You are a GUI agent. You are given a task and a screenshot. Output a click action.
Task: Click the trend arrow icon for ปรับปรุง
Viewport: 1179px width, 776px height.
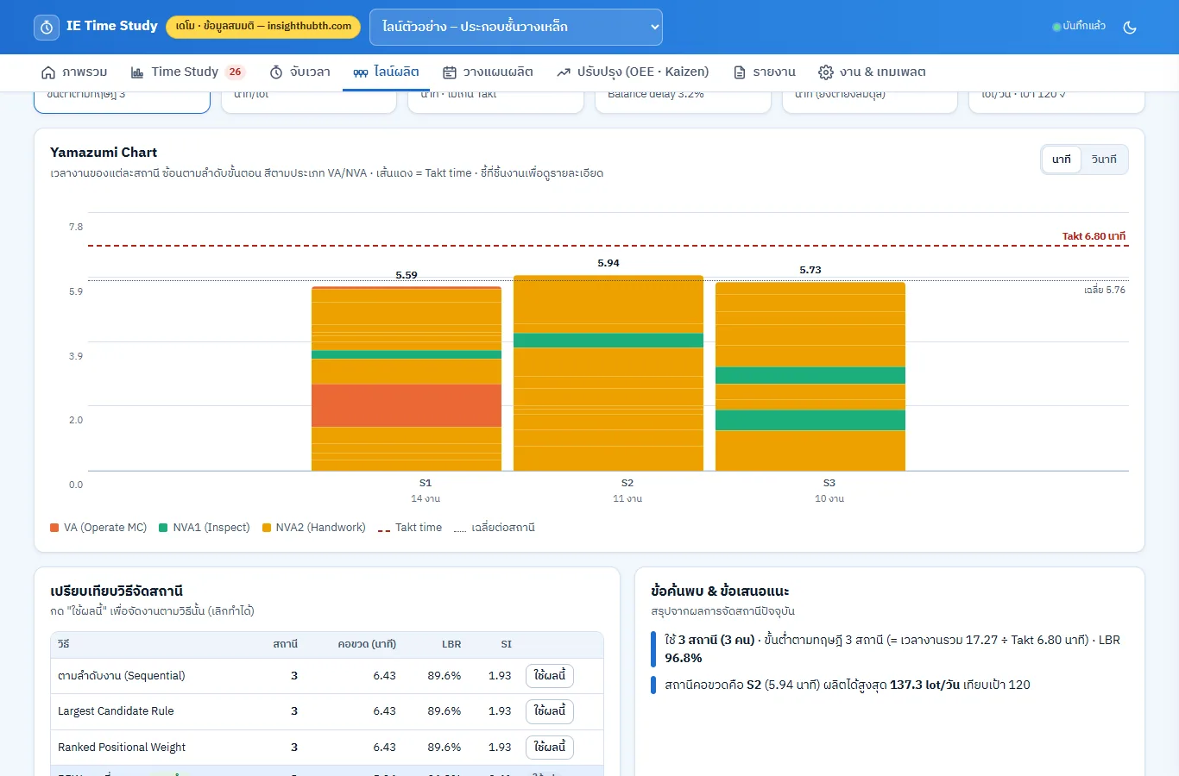click(x=564, y=72)
